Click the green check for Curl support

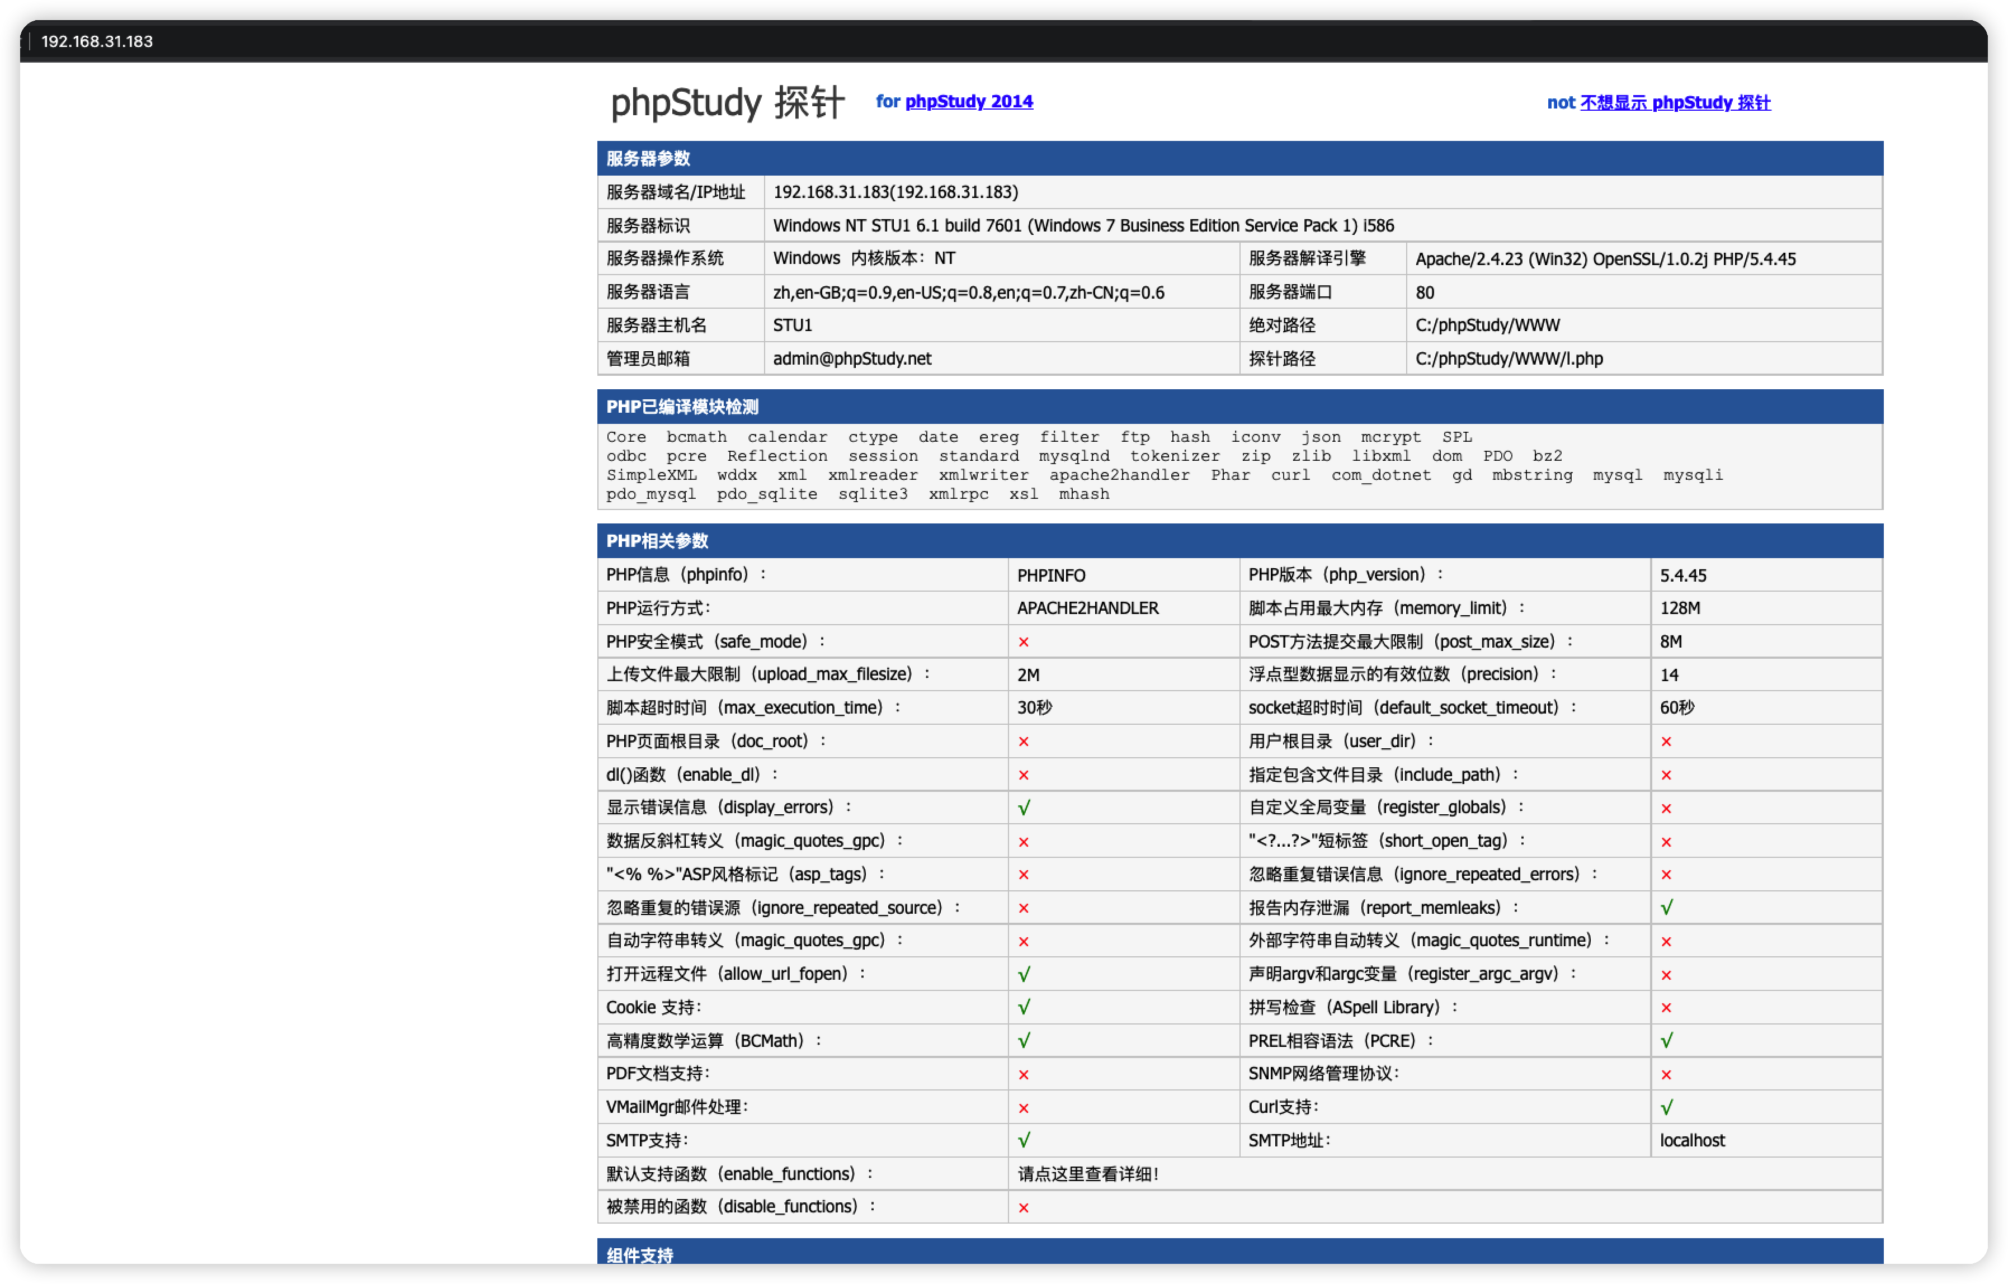[1666, 1107]
